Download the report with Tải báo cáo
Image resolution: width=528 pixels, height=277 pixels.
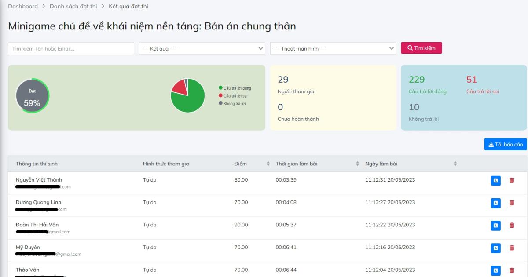505,144
